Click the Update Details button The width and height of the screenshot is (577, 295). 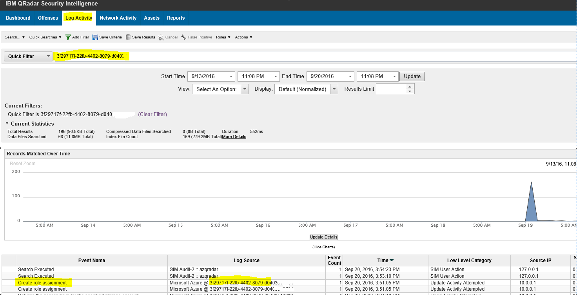pos(323,237)
